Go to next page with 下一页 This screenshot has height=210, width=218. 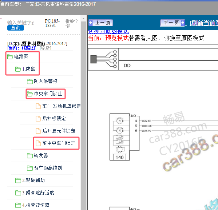click(x=173, y=23)
